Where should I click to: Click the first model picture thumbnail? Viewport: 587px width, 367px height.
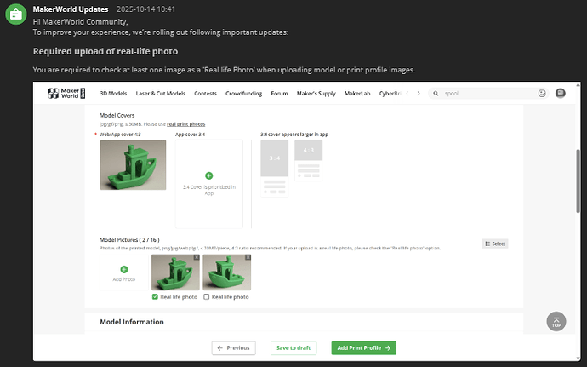[x=175, y=272]
